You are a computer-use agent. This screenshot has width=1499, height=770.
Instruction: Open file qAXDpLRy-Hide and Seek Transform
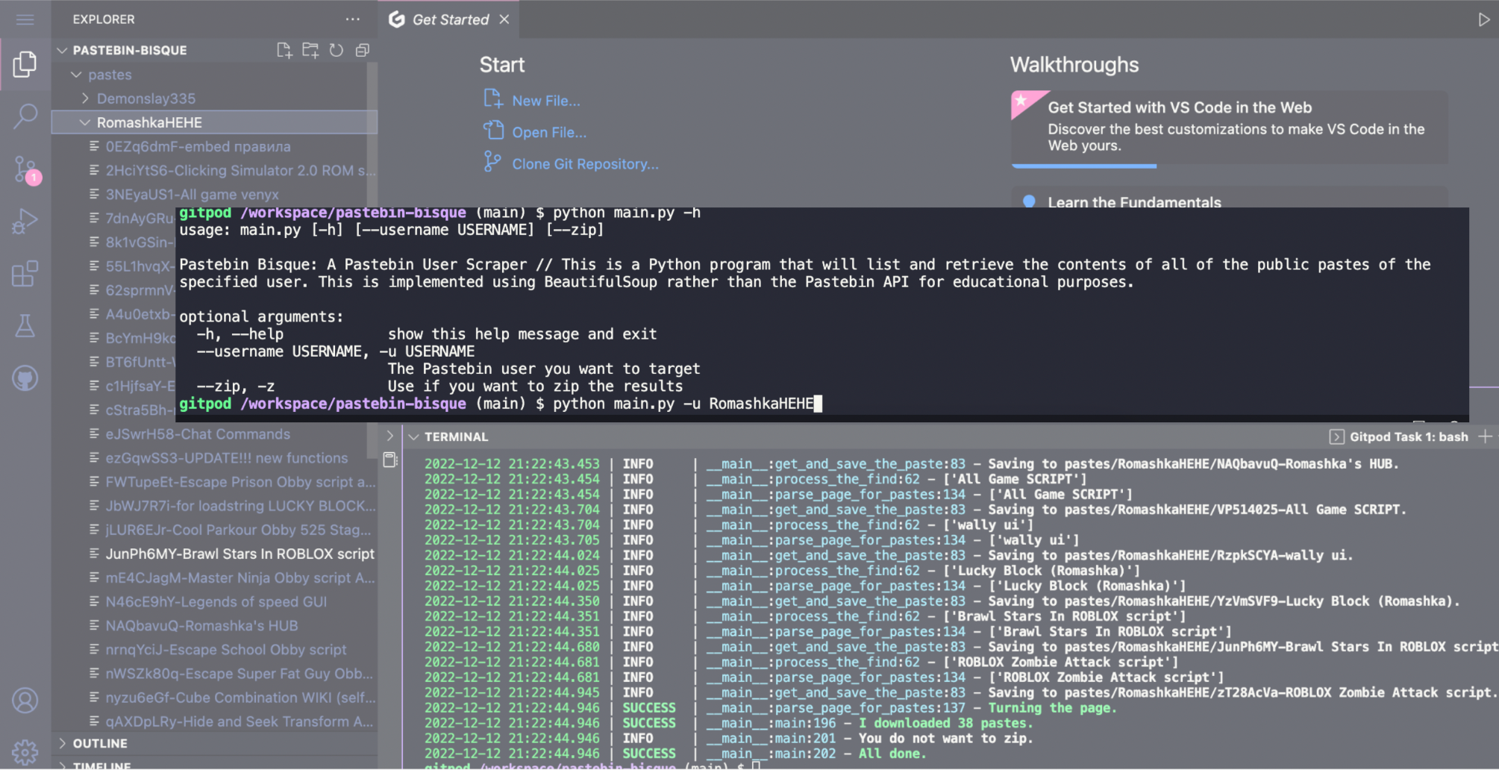point(239,722)
